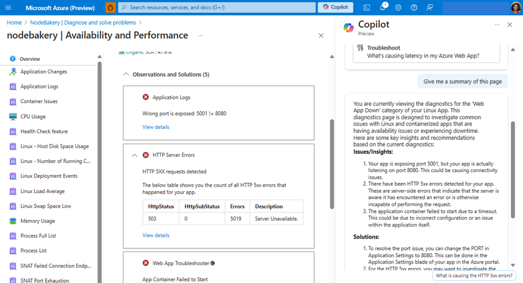523x283 pixels.
Task: Open the notifications bell
Action: 383,7
